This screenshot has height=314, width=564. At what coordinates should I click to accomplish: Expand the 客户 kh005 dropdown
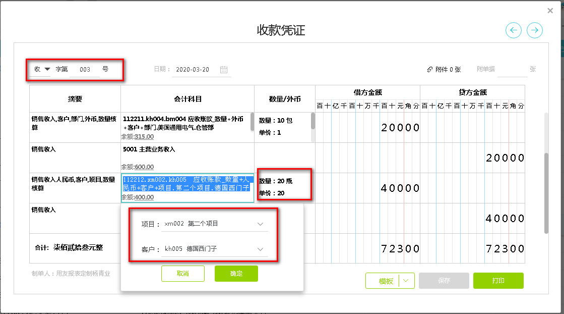tap(260, 249)
